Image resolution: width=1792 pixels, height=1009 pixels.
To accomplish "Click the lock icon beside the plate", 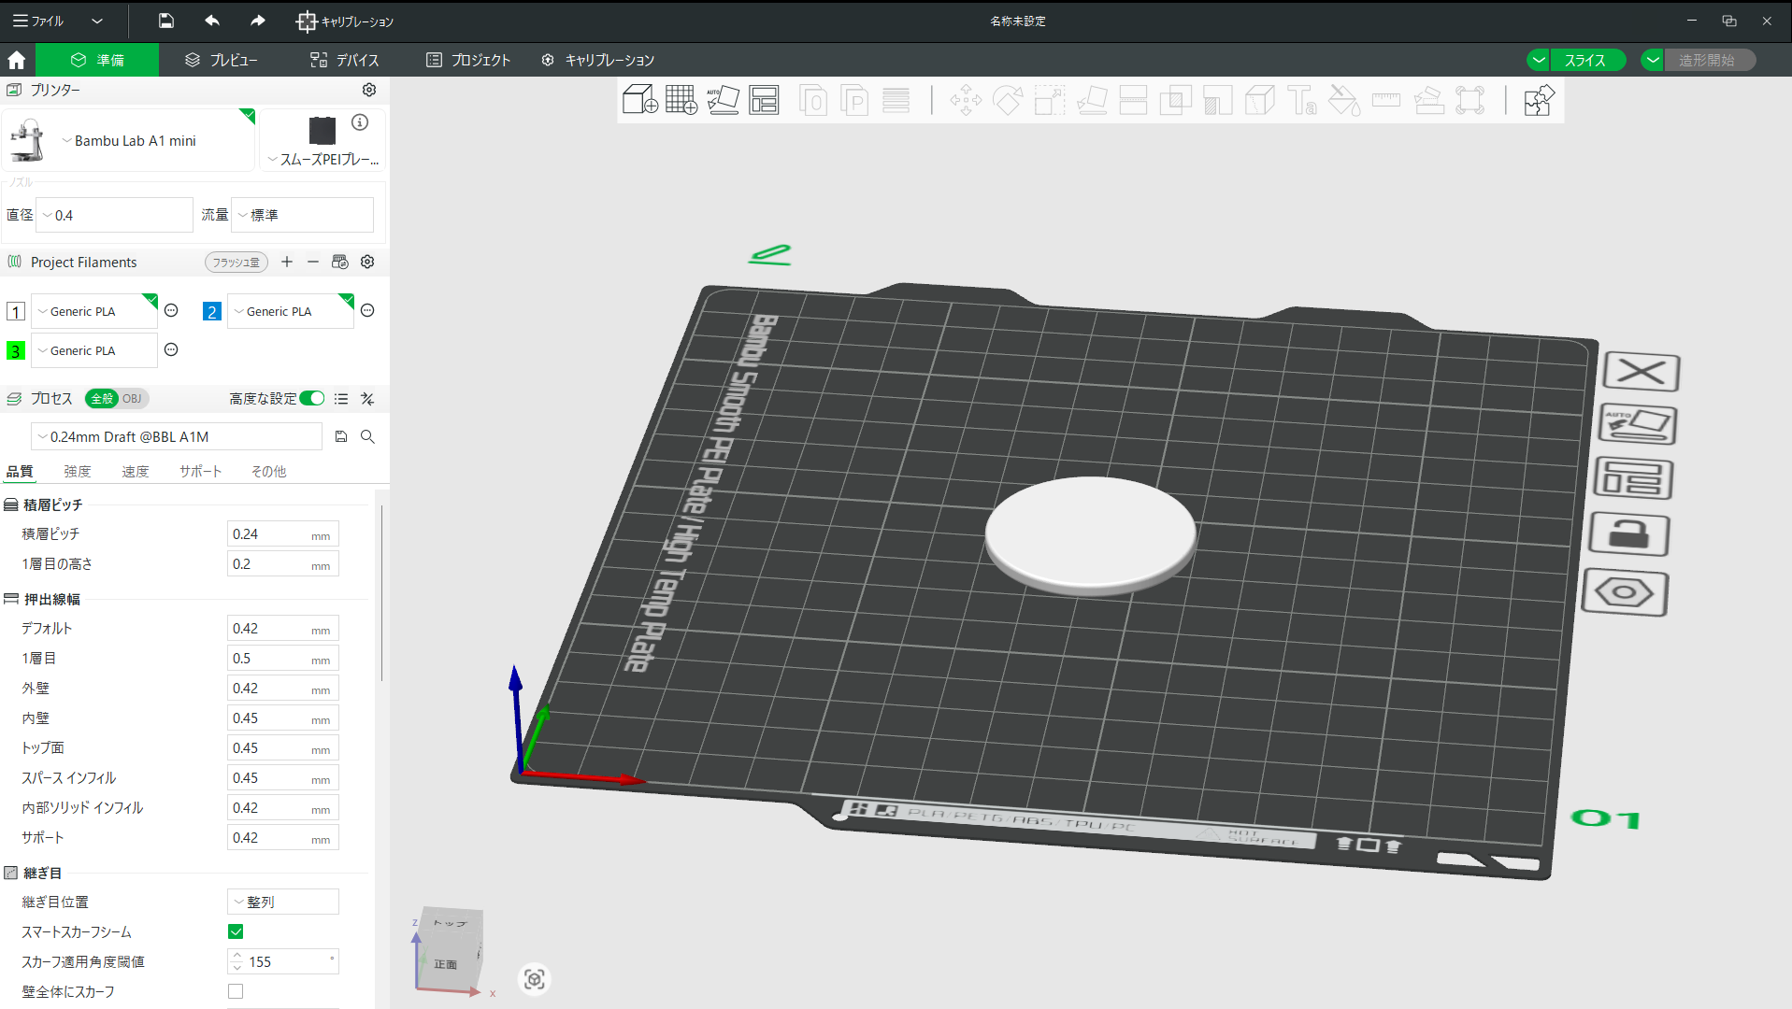I will 1629,535.
